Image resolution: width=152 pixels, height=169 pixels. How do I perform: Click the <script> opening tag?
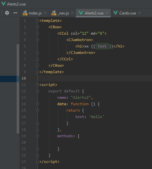pos(48,85)
